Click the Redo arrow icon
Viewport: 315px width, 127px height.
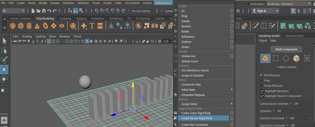(x=55, y=11)
